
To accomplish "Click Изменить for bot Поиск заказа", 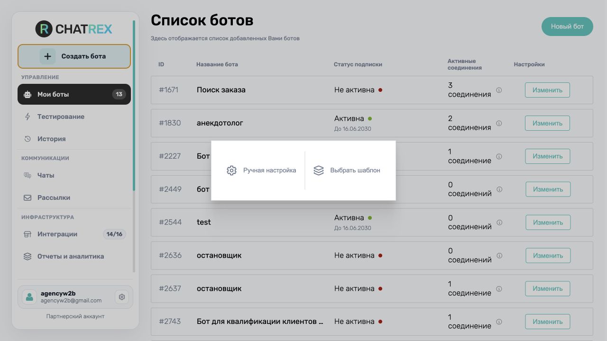I will click(x=547, y=90).
